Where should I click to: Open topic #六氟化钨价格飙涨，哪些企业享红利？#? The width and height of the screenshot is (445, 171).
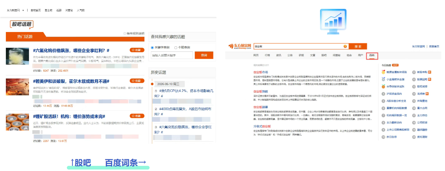point(71,50)
